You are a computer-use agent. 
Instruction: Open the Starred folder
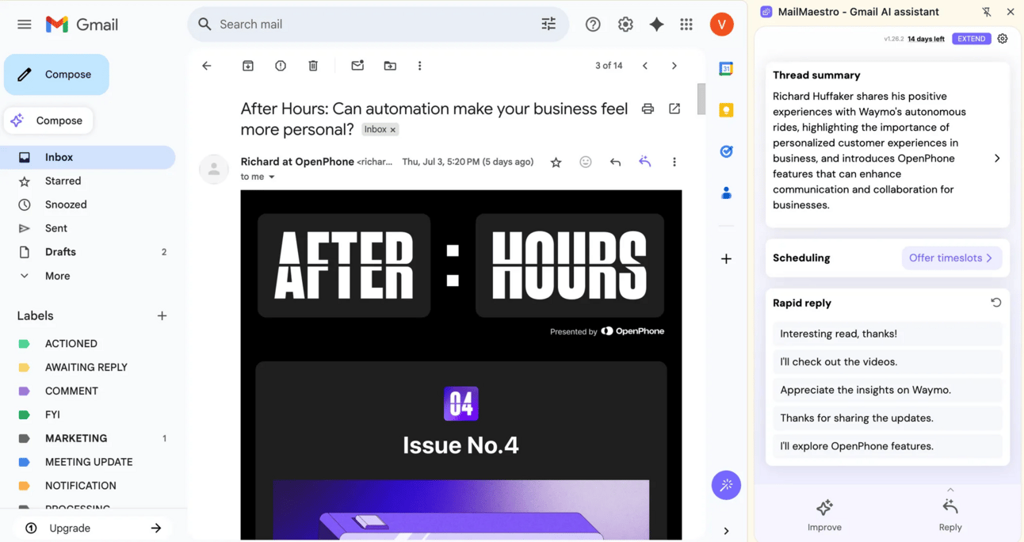[87, 181]
